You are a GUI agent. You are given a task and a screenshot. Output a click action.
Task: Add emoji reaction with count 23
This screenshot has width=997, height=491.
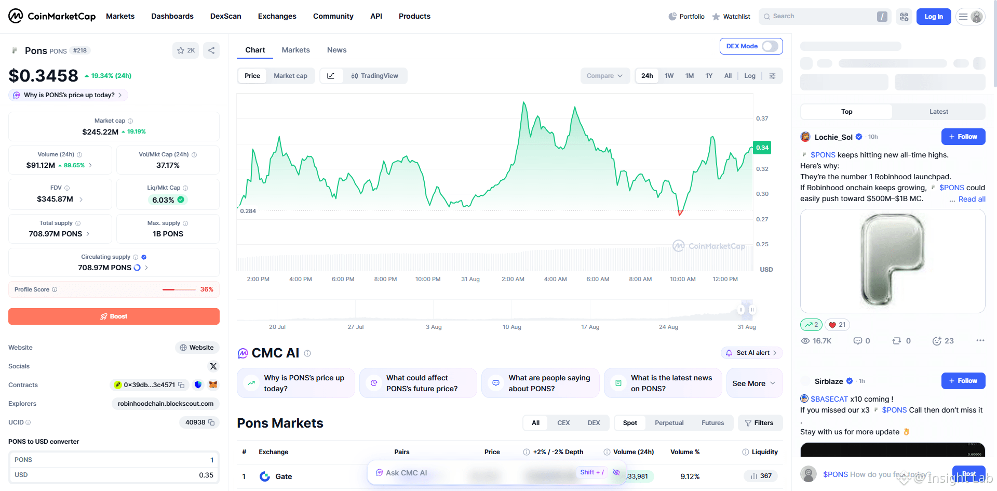(943, 341)
